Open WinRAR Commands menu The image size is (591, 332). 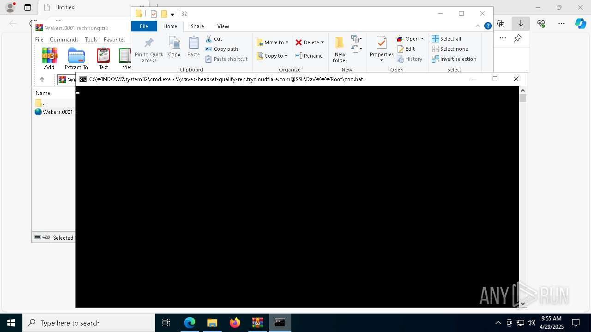64,40
